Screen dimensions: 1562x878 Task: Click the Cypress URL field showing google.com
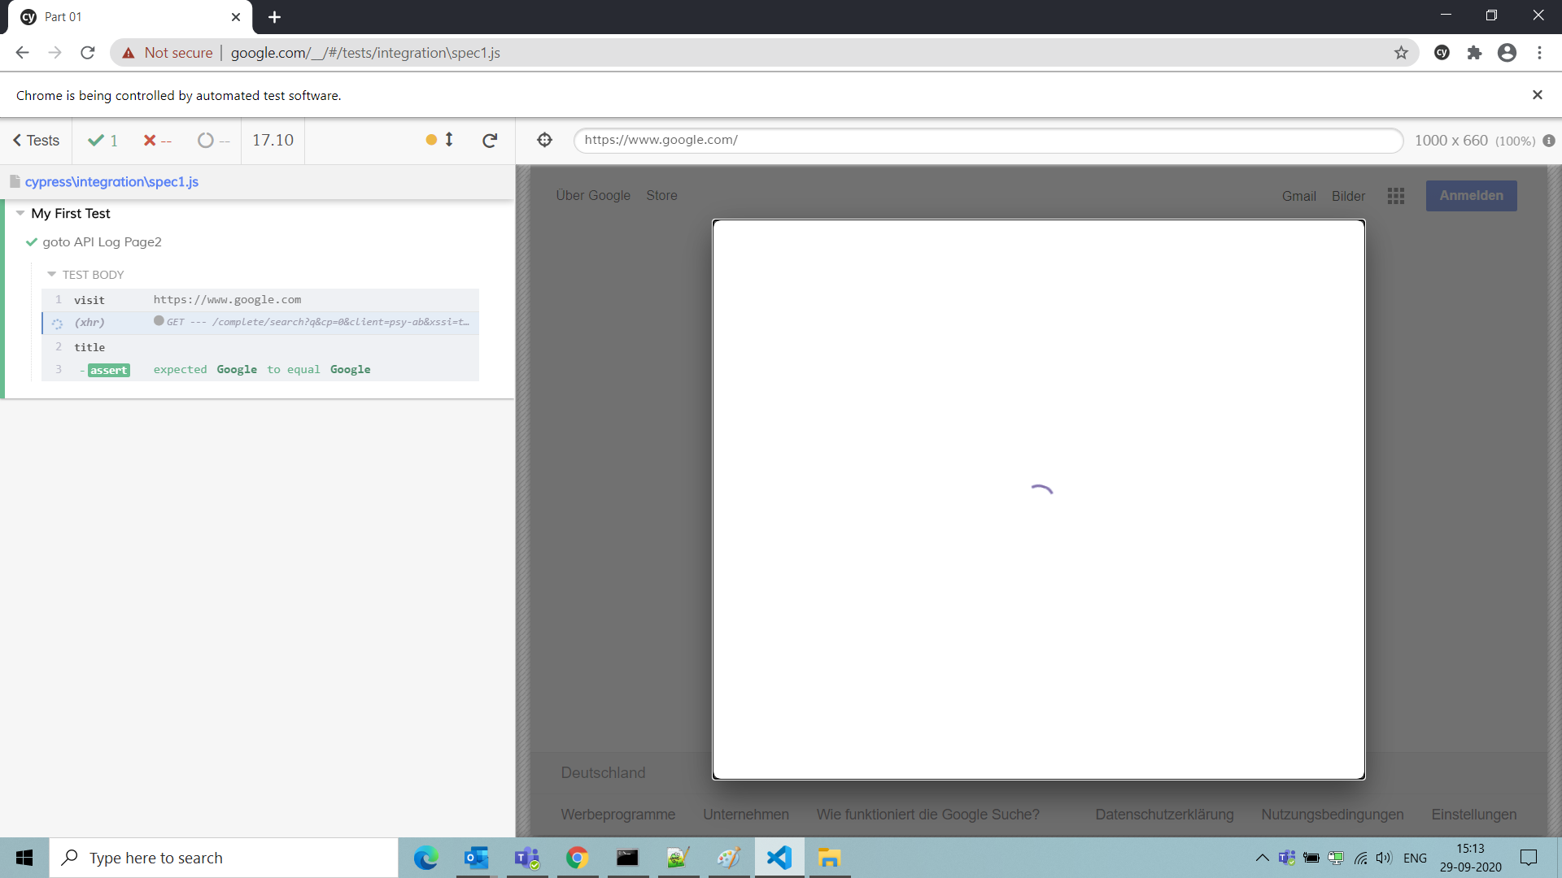point(988,140)
